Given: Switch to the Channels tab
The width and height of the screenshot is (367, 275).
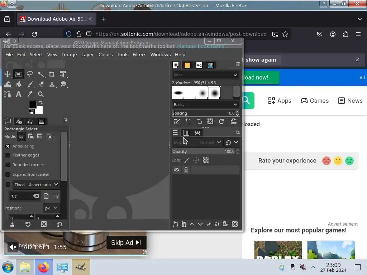Looking at the screenshot, I should pyautogui.click(x=186, y=133).
